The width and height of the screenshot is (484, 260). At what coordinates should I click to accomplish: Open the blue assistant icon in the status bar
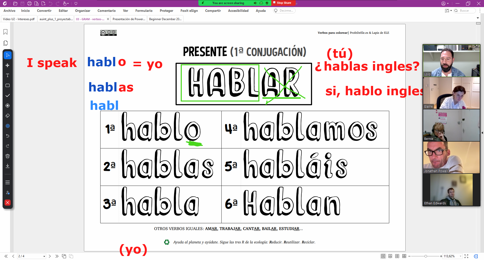coord(476,256)
